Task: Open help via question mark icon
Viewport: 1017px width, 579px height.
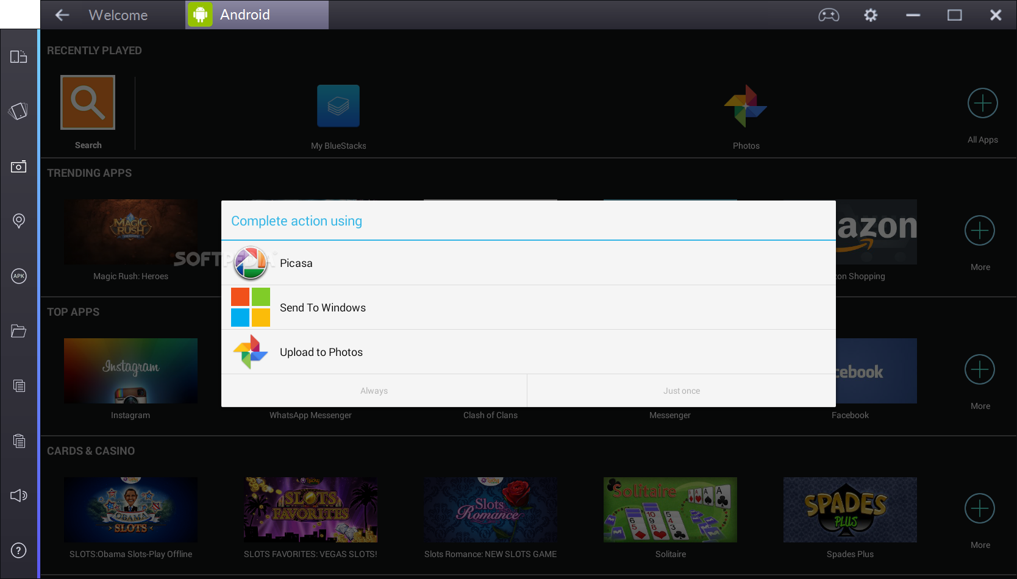Action: tap(19, 550)
